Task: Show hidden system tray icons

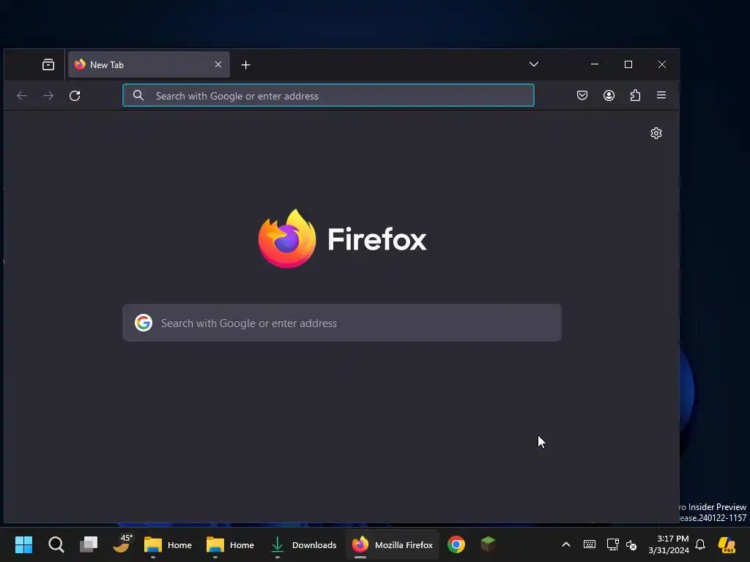Action: (x=566, y=544)
